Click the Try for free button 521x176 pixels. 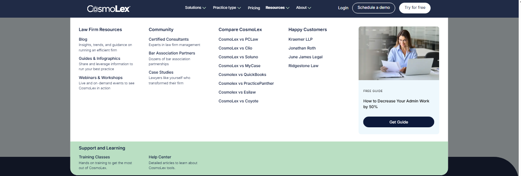[x=415, y=8]
